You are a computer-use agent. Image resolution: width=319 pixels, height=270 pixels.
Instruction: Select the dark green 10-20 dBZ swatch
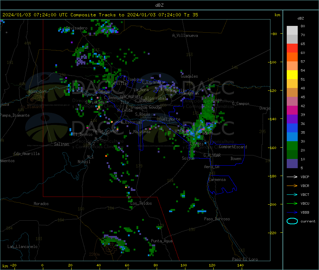[x=292, y=154]
